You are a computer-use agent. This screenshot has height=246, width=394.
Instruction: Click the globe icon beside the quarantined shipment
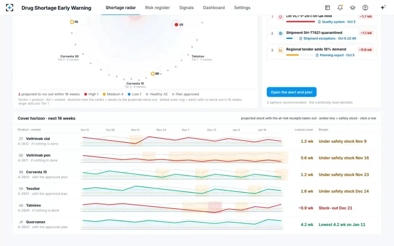(280, 33)
